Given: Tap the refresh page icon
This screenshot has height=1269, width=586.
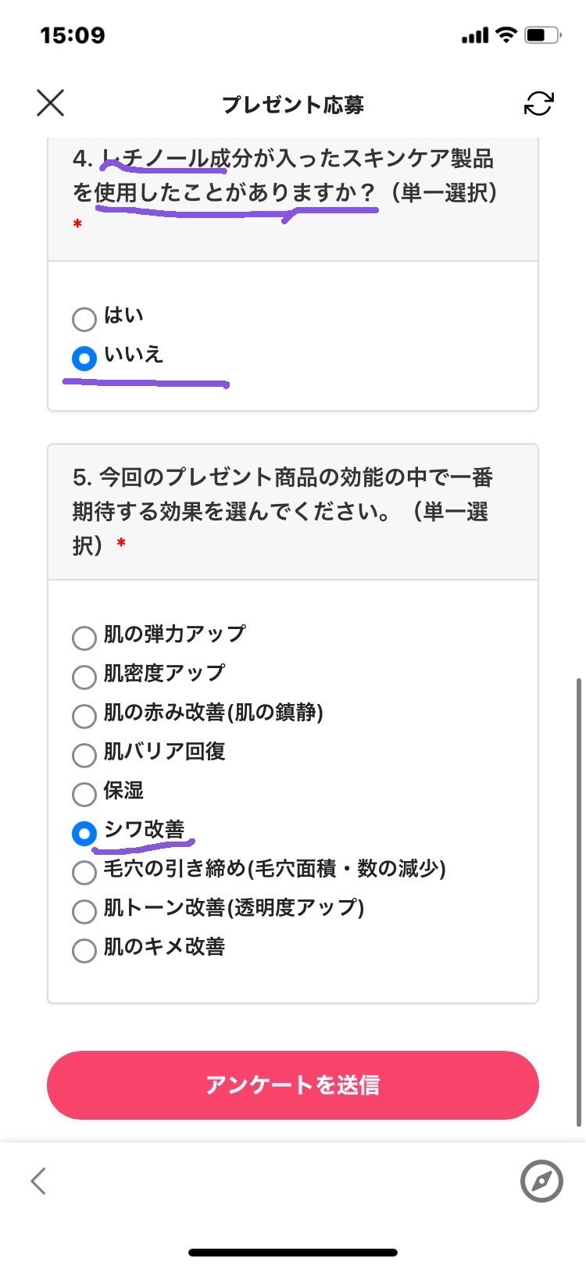Looking at the screenshot, I should pyautogui.click(x=538, y=103).
